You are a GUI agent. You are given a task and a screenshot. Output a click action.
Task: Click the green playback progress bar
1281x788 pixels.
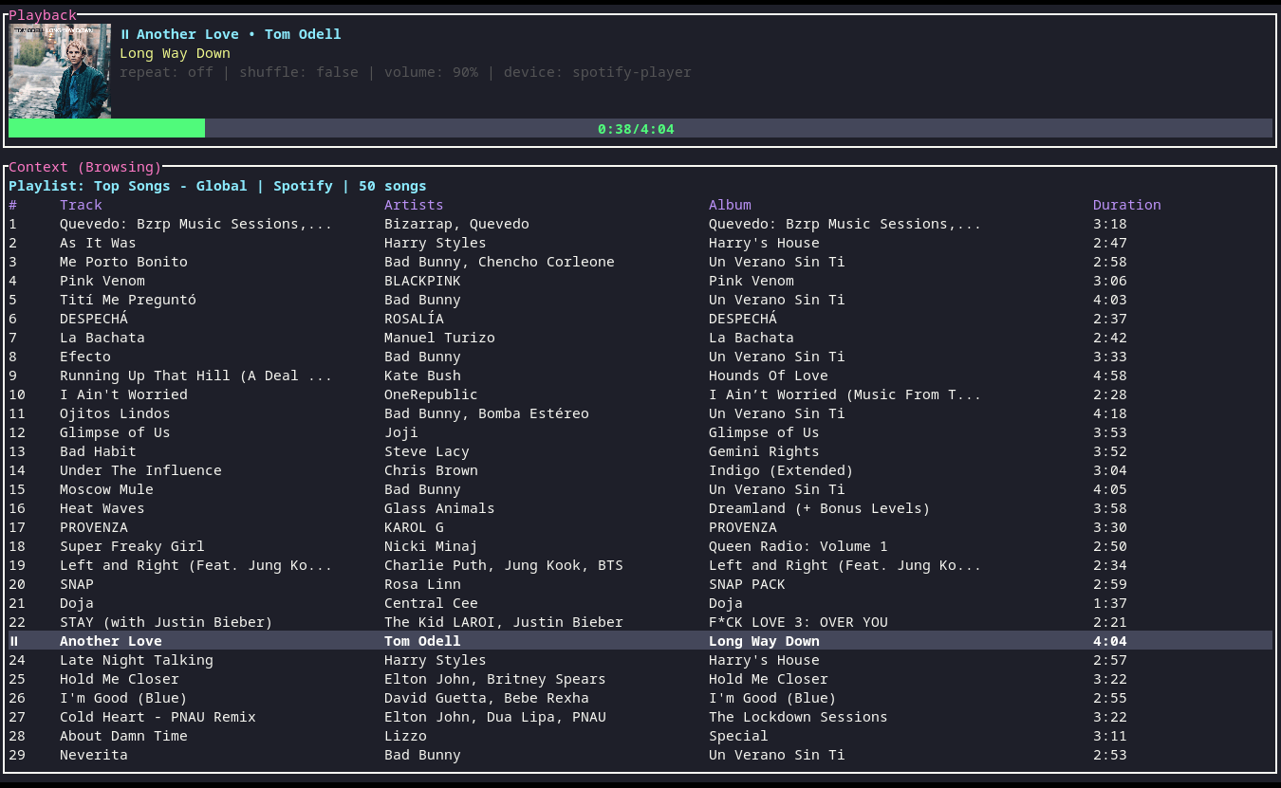[x=106, y=128]
